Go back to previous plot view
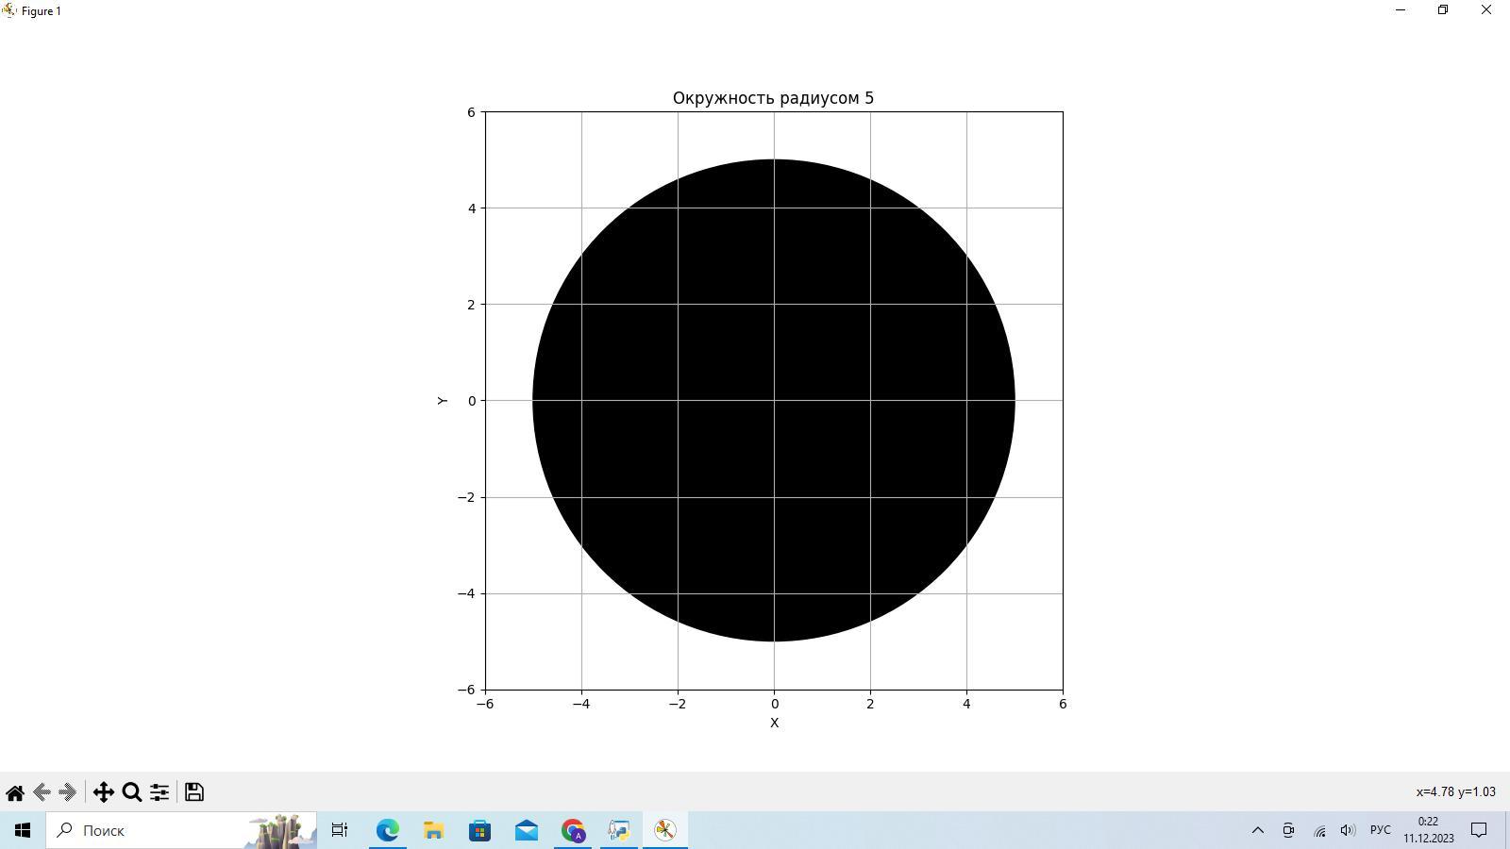 click(42, 792)
